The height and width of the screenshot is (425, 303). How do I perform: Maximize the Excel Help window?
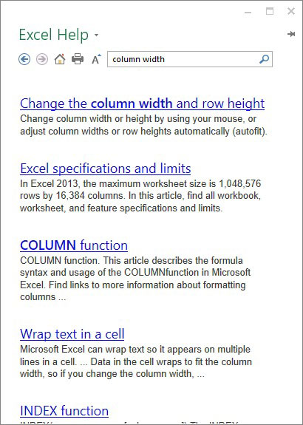point(270,11)
